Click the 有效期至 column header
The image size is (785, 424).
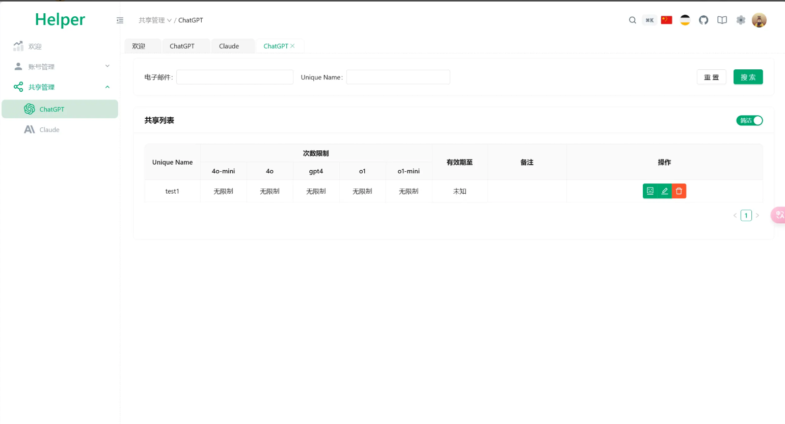(459, 162)
